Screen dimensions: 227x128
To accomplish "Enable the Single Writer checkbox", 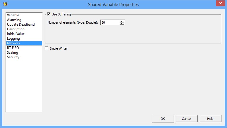I will point(47,48).
